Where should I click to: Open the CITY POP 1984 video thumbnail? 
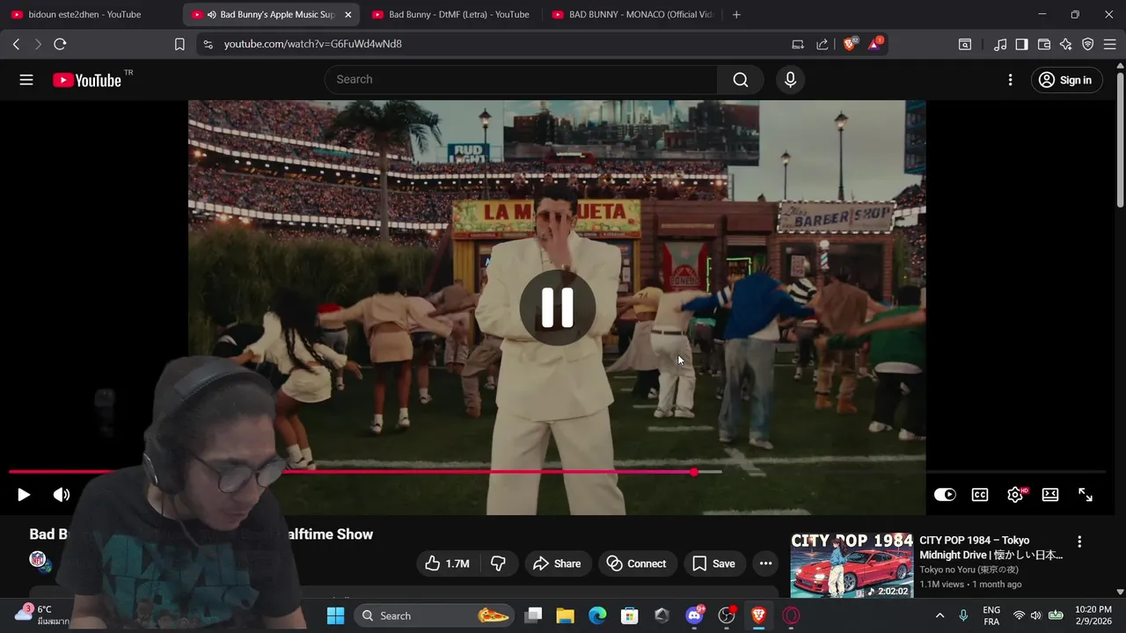852,565
